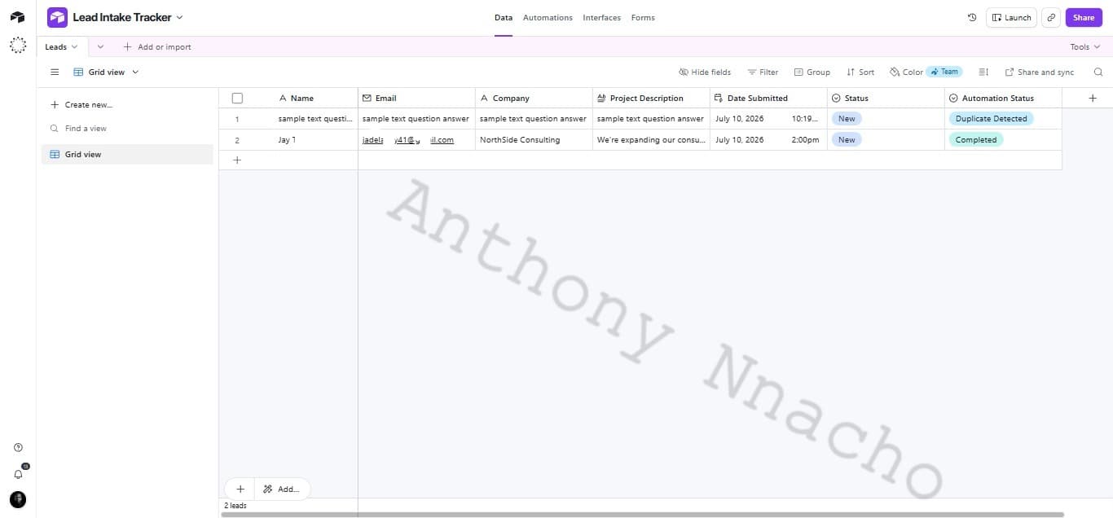Viewport: 1113px width, 518px height.
Task: Click the Airtable home logo icon
Action: click(18, 17)
